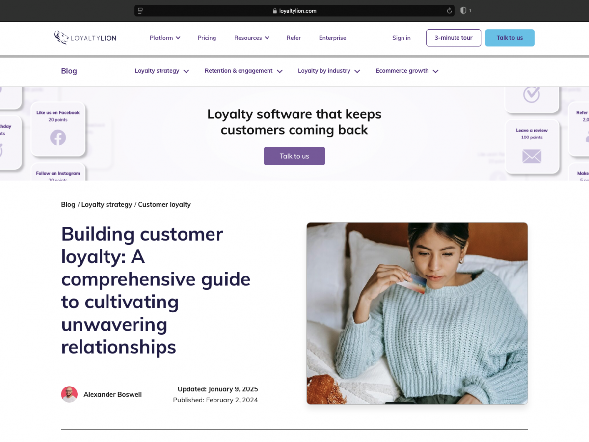Click the envelope icon under Leave a review
This screenshot has width=589, height=442.
pyautogui.click(x=532, y=156)
